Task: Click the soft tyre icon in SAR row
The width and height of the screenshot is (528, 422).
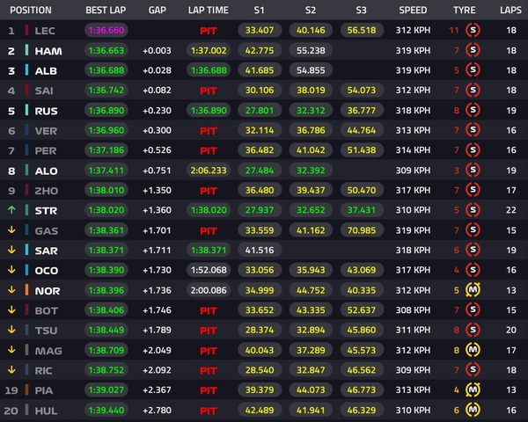Action: click(x=473, y=250)
